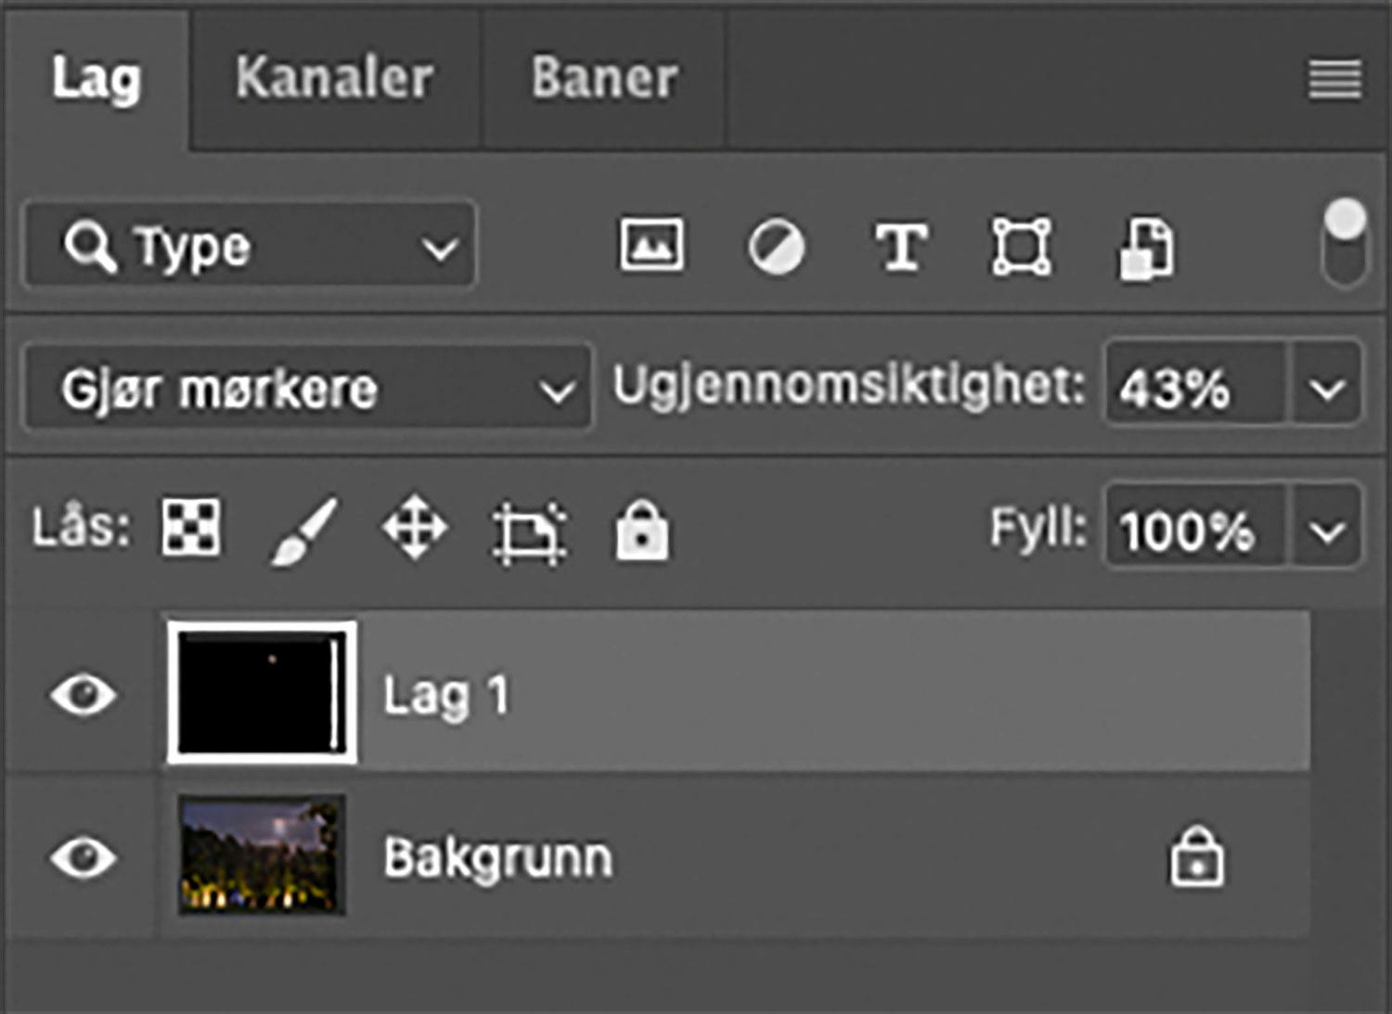Image resolution: width=1392 pixels, height=1014 pixels.
Task: Filter for pixel layers icon
Action: [651, 246]
